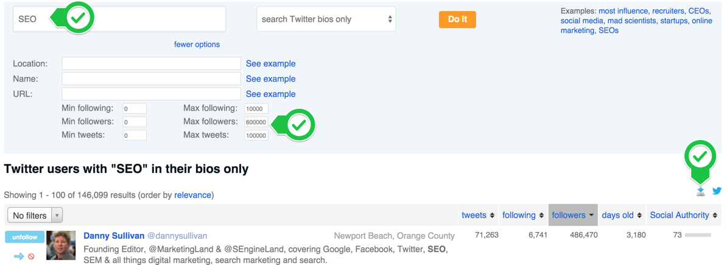Screen dimensions: 727x265
Task: Open the 'No filters' dropdown
Action: (x=35, y=216)
